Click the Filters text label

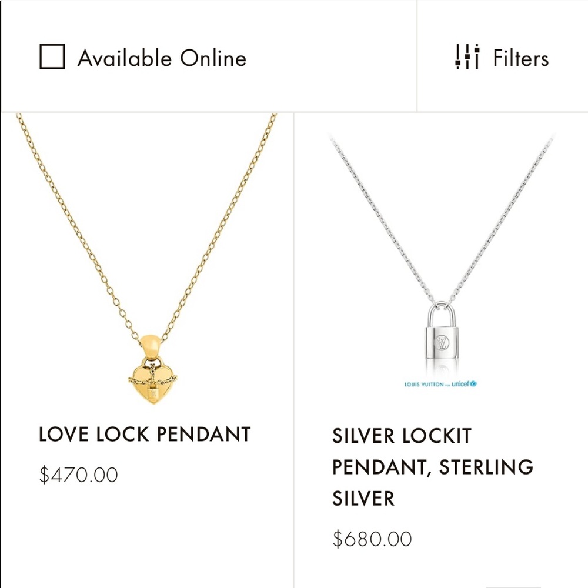pyautogui.click(x=520, y=58)
